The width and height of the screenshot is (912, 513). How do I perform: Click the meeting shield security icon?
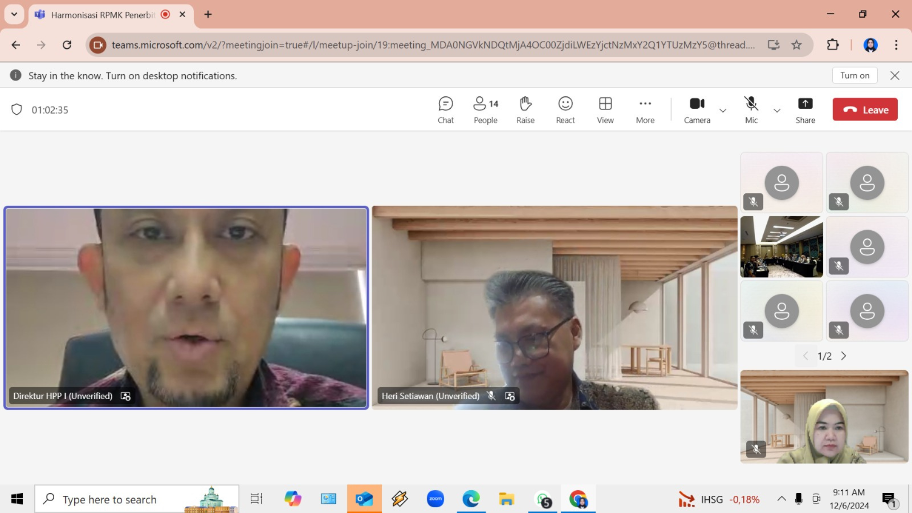point(17,110)
